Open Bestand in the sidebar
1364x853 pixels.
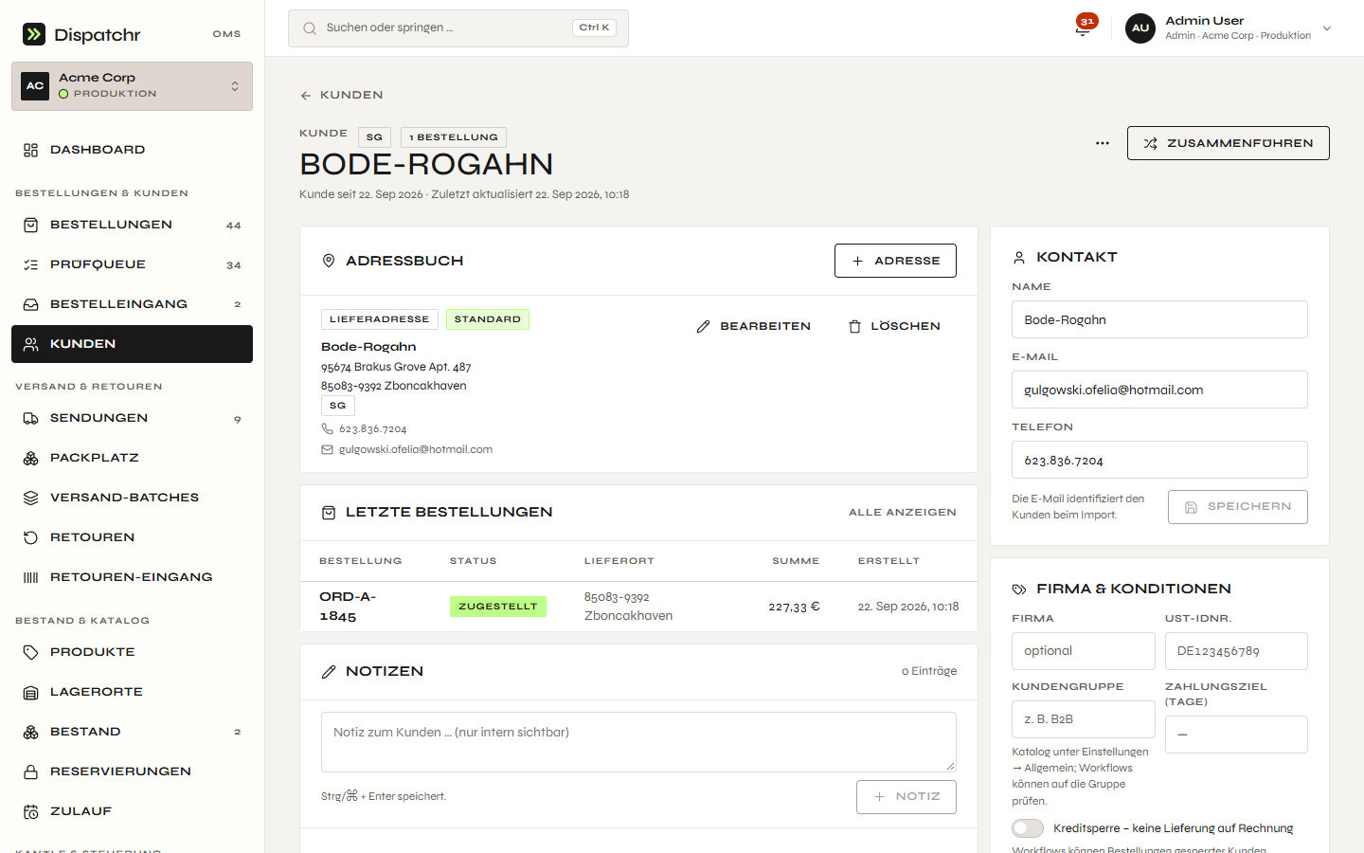click(x=132, y=732)
